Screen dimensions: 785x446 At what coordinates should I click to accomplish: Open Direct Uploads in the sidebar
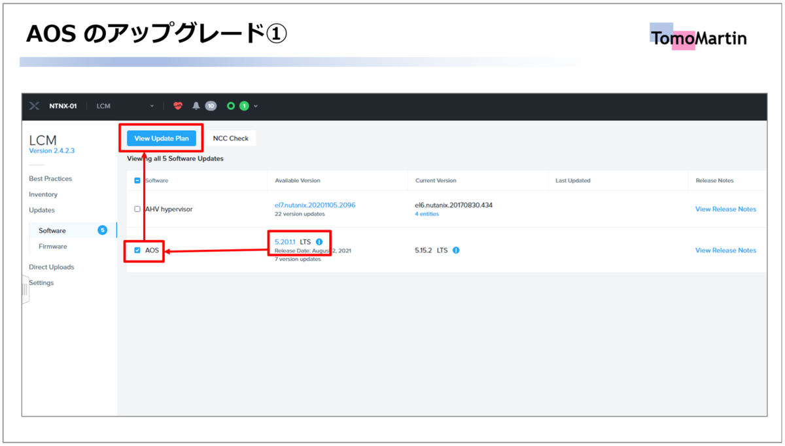click(52, 267)
